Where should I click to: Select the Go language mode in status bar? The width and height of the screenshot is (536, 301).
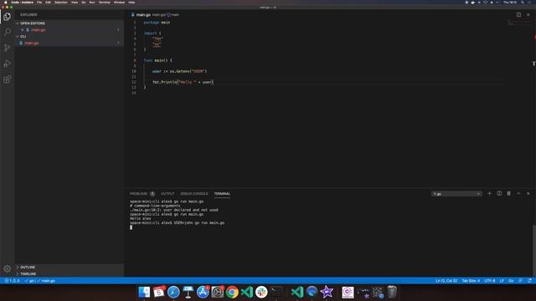(511, 281)
